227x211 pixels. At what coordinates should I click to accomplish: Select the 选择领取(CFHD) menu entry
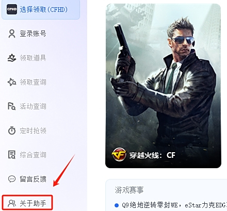(x=41, y=9)
